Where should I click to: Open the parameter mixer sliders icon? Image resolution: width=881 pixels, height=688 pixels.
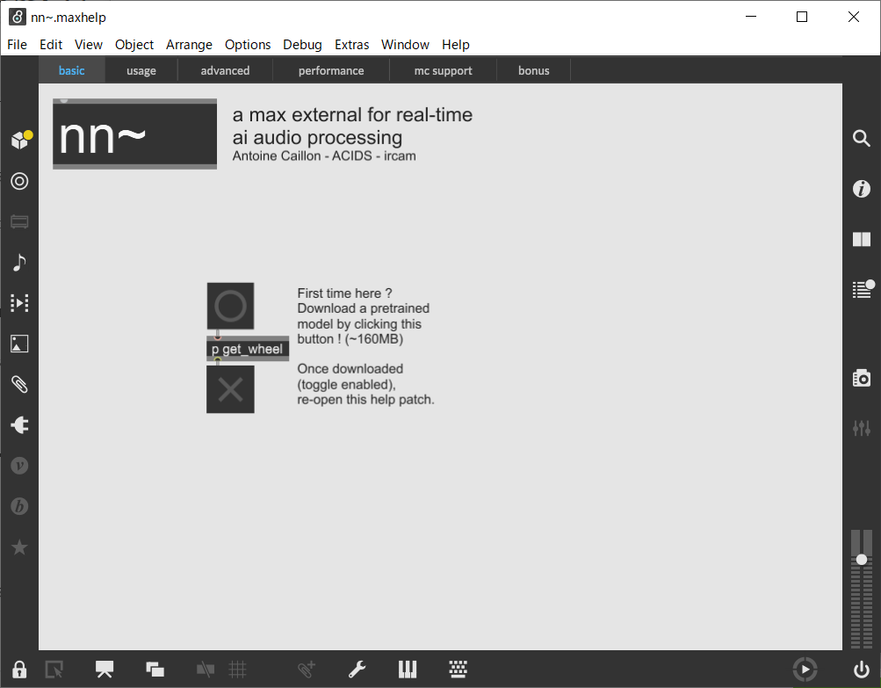coord(862,428)
